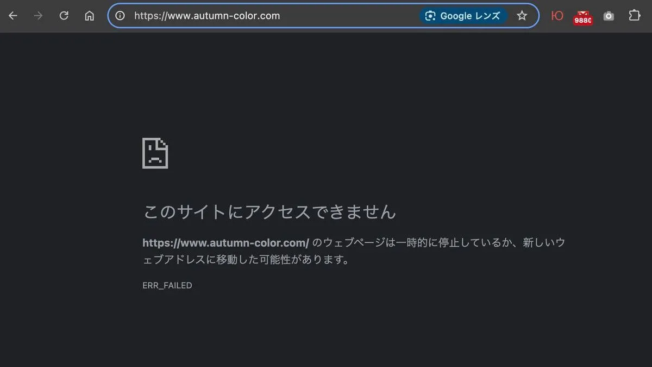The image size is (652, 367).
Task: Go to the browser home page
Action: (90, 16)
